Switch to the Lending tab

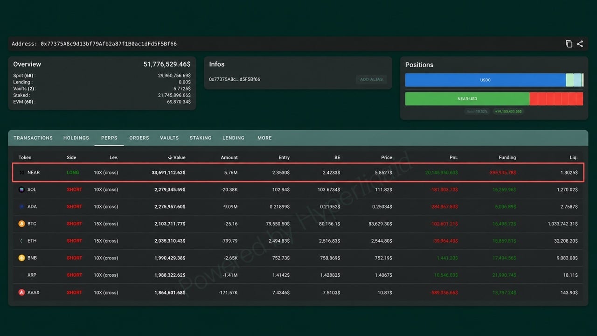(x=233, y=138)
